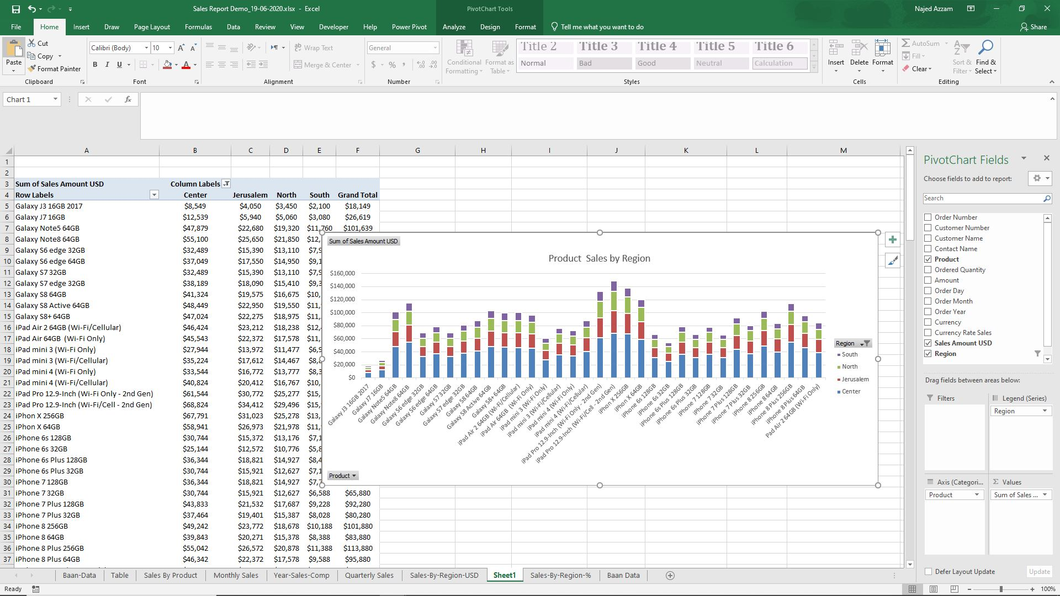Uncheck the Sales Amount USD field
Screen dimensions: 1060x596
point(928,343)
